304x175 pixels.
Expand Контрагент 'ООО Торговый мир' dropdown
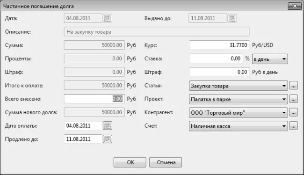[x=238, y=112]
